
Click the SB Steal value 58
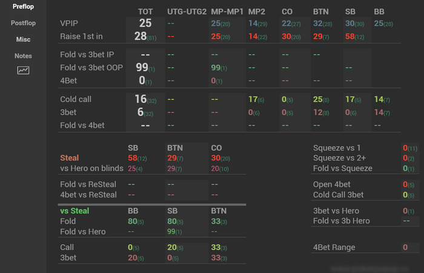(x=133, y=158)
